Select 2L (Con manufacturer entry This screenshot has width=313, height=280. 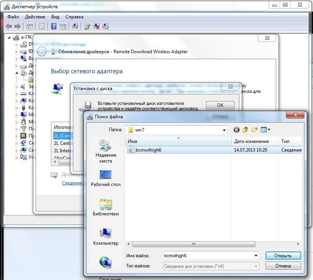click(62, 136)
